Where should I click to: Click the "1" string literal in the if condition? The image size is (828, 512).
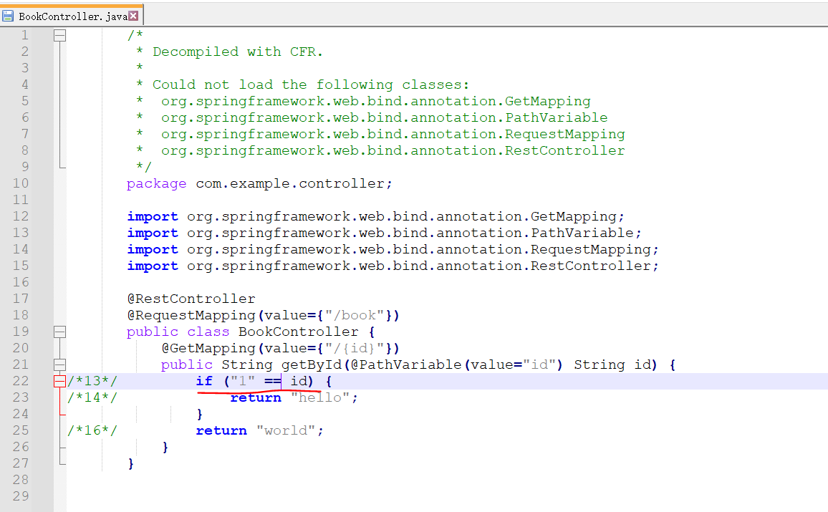click(242, 381)
